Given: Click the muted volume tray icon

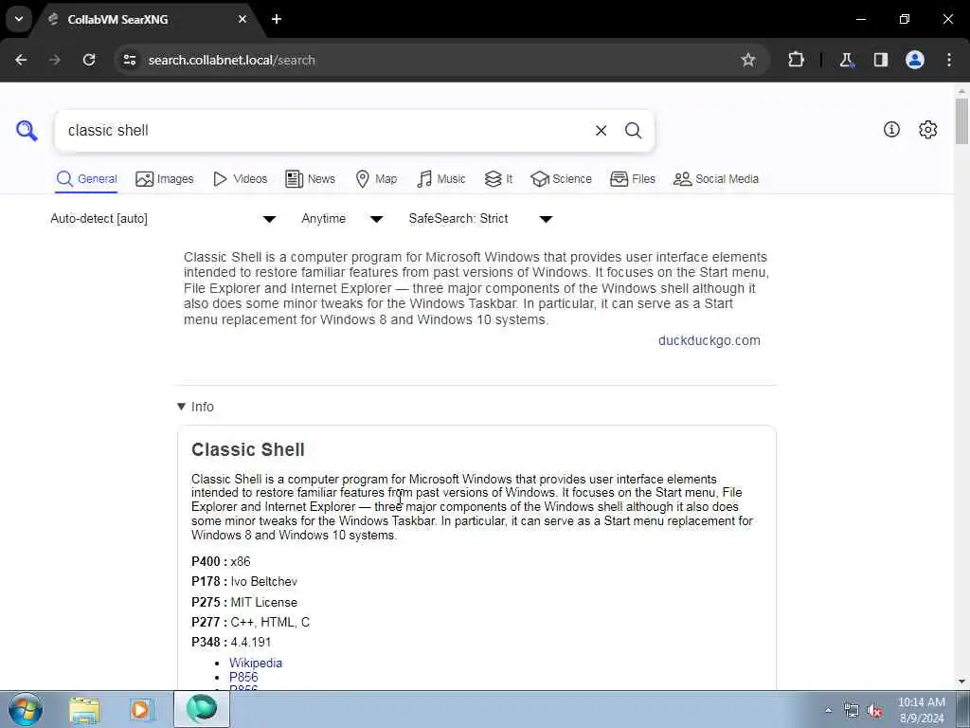Looking at the screenshot, I should point(874,711).
